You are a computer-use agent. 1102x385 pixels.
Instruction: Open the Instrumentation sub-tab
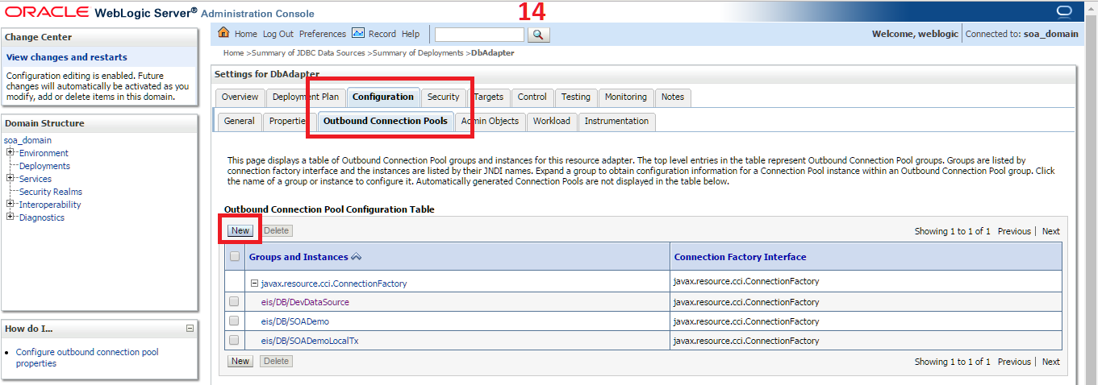tap(616, 121)
